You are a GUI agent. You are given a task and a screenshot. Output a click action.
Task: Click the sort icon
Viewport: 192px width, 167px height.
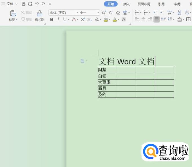click(179, 12)
